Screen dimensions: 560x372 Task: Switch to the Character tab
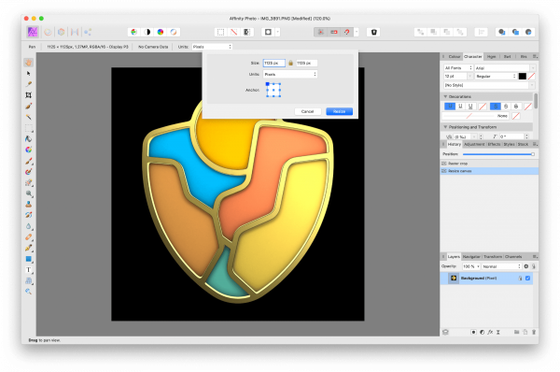[x=473, y=56]
